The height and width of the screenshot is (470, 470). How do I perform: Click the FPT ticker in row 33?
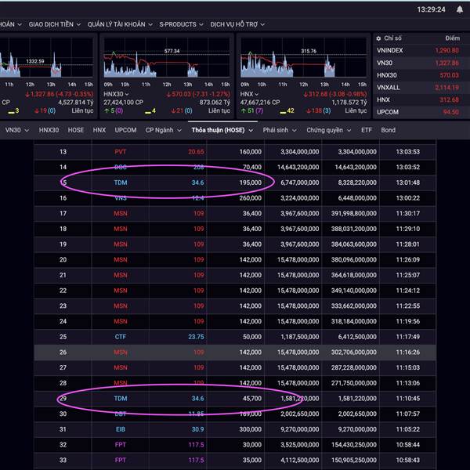coord(121,460)
